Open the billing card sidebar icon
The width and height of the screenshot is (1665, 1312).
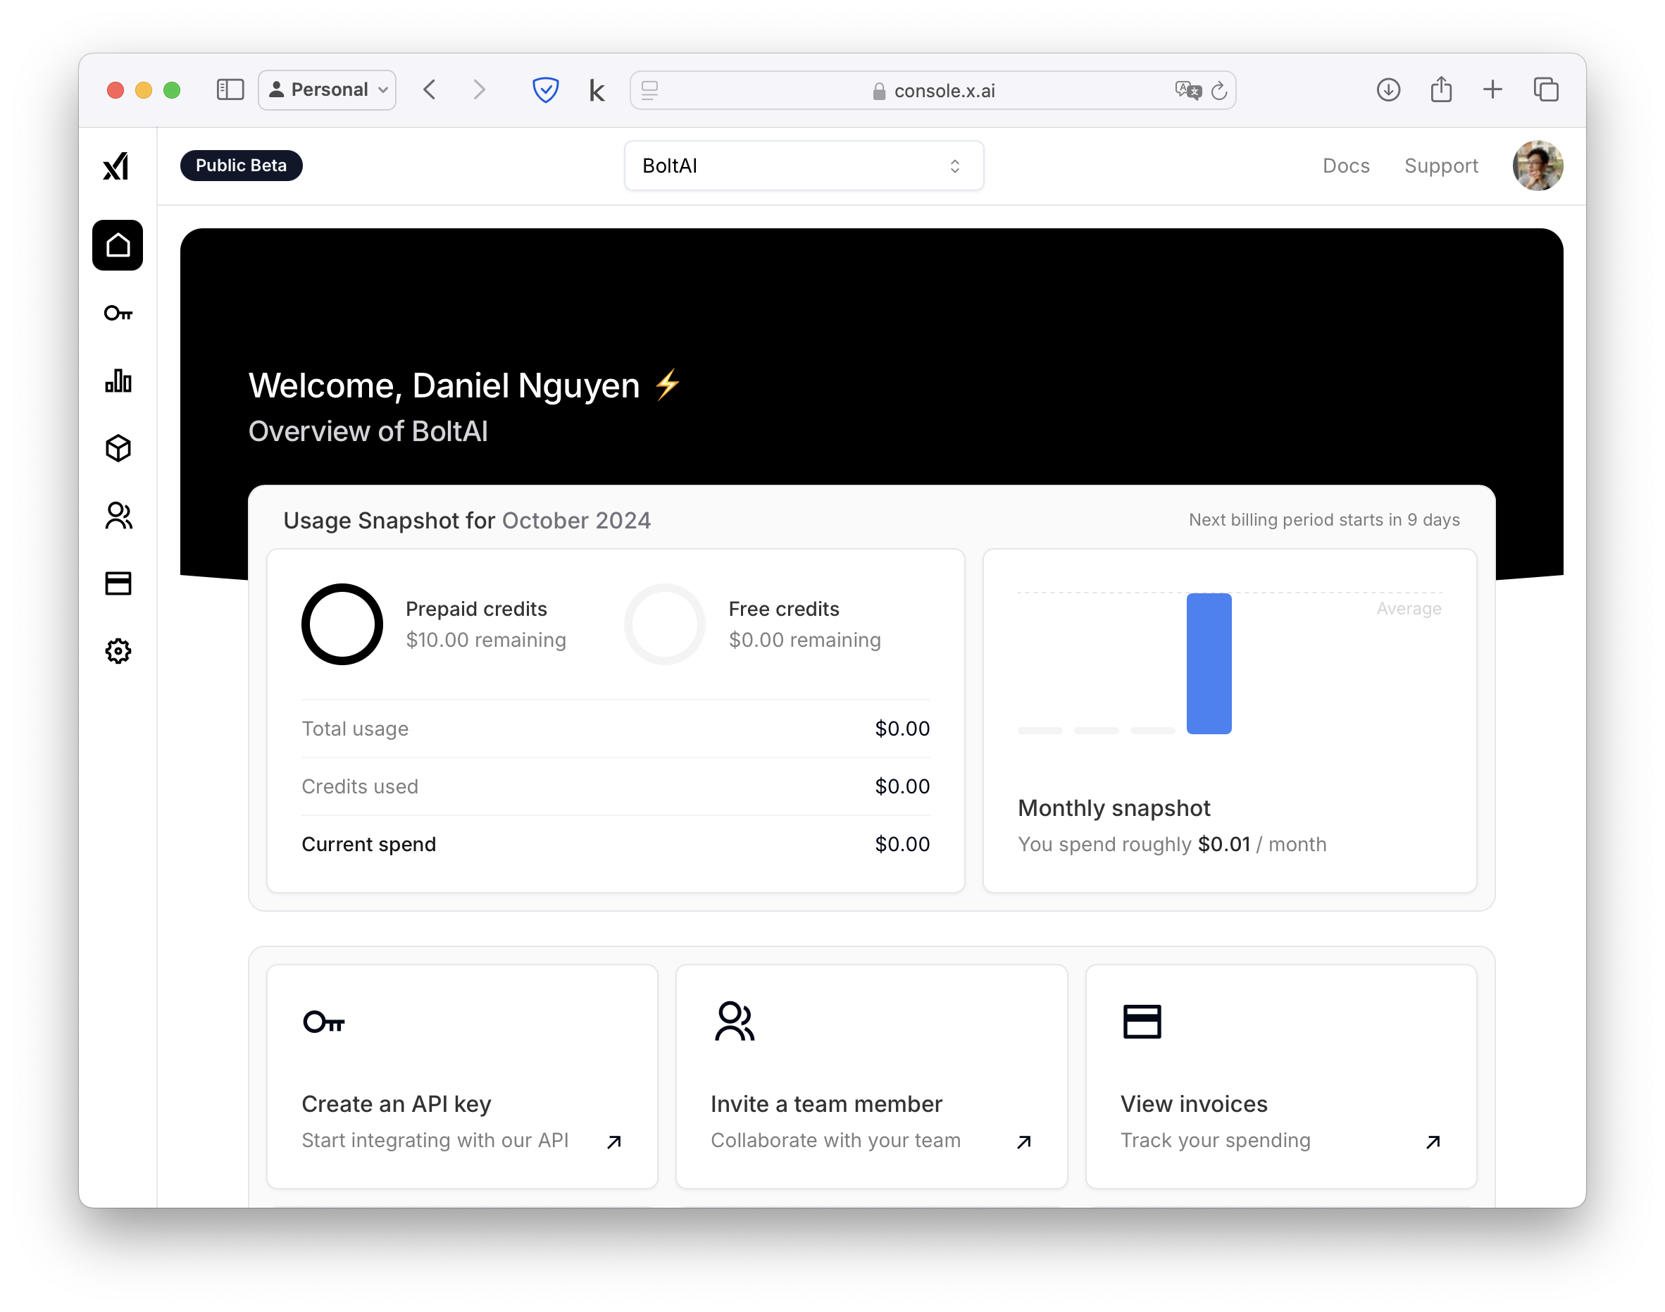(118, 584)
